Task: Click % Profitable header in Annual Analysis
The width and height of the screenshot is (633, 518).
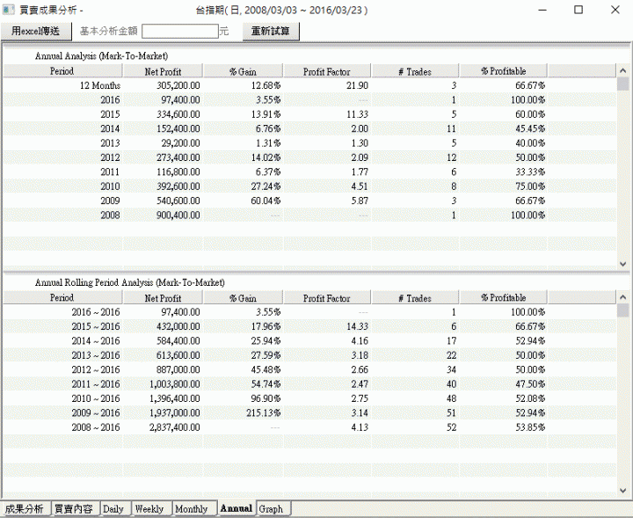Action: (504, 71)
